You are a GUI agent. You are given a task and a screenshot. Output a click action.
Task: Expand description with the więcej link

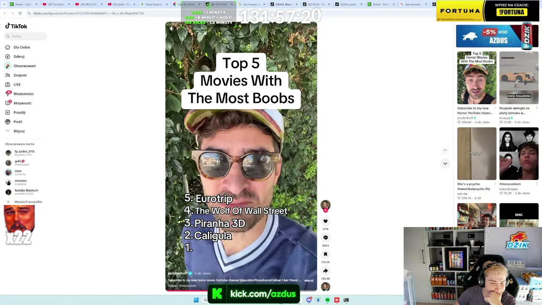pos(309,280)
